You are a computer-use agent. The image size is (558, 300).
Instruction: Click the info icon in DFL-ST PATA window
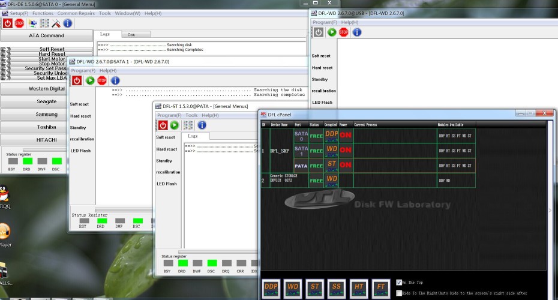(x=202, y=125)
